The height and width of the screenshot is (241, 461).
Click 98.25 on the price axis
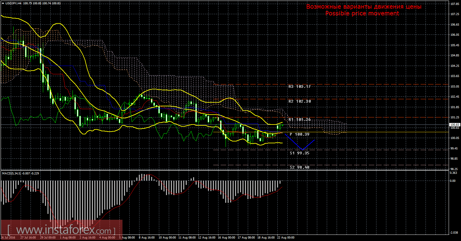point(455,169)
